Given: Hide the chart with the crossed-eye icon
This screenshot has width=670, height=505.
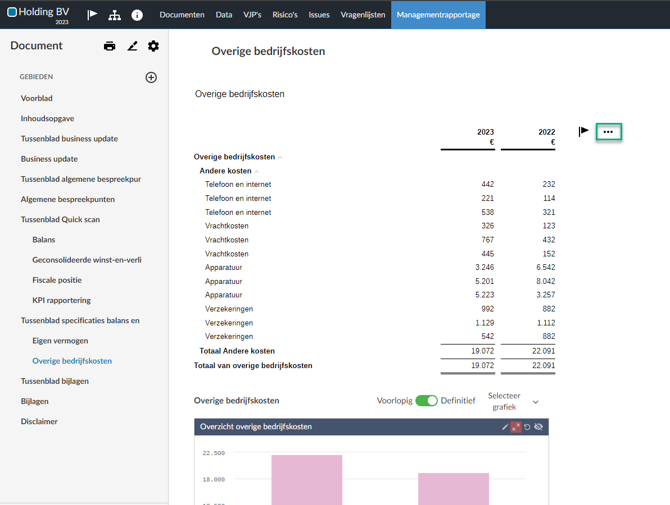Looking at the screenshot, I should (538, 427).
